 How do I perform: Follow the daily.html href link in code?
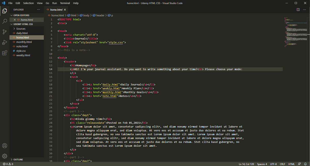tap(111, 85)
